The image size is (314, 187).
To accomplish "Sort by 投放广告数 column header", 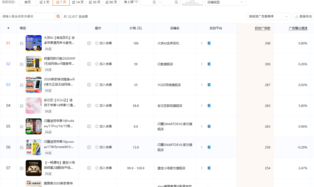I will pos(263,28).
